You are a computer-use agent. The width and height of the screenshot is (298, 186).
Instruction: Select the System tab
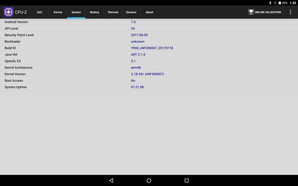tap(76, 12)
